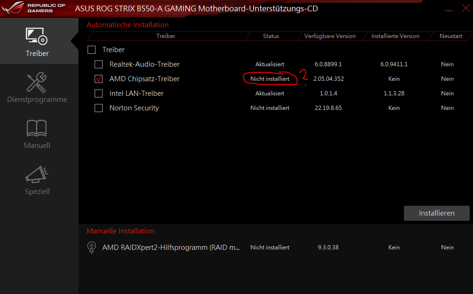Click installed version 6.0.9411.1
Screen dimensions: 473x294
tap(394, 64)
